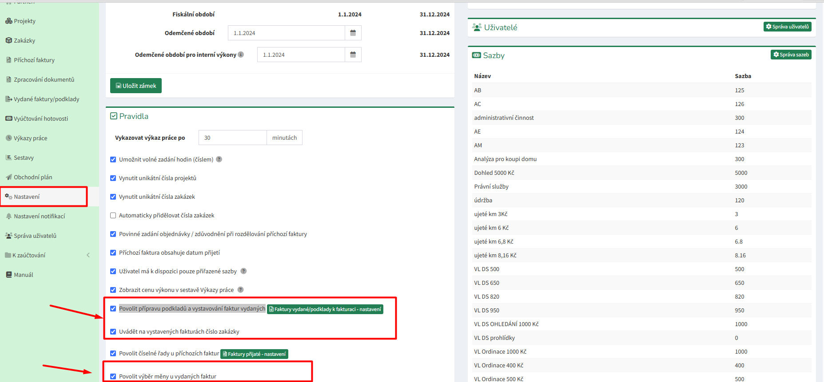The image size is (824, 382).
Task: Toggle Příchozí faktura obsahuje datum přijetí
Action: (113, 252)
